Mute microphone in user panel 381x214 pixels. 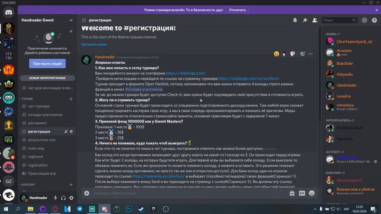55,198
